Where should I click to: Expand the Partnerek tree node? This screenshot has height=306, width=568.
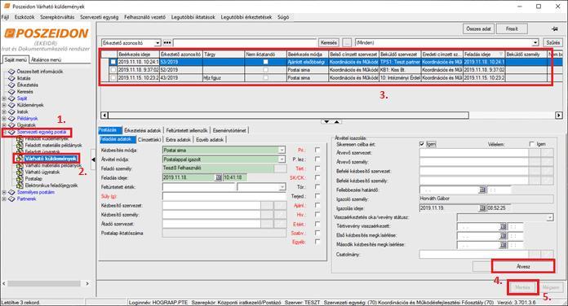coord(4,199)
